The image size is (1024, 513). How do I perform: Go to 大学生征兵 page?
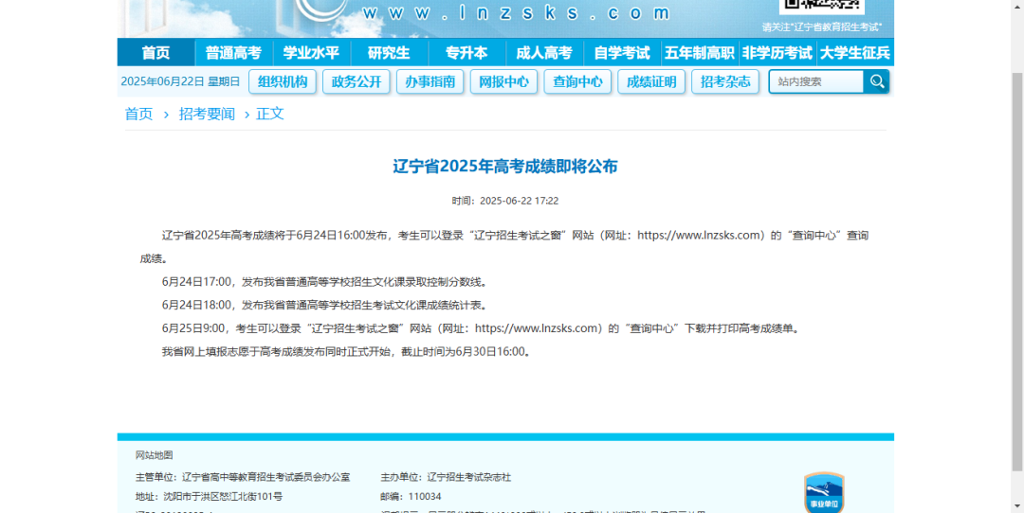click(855, 53)
